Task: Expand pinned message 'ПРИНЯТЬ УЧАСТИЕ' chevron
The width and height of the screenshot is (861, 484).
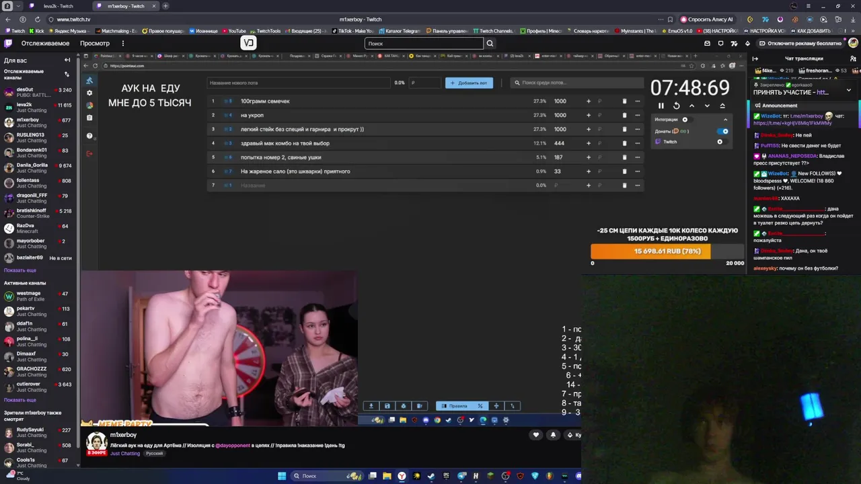Action: click(848, 90)
